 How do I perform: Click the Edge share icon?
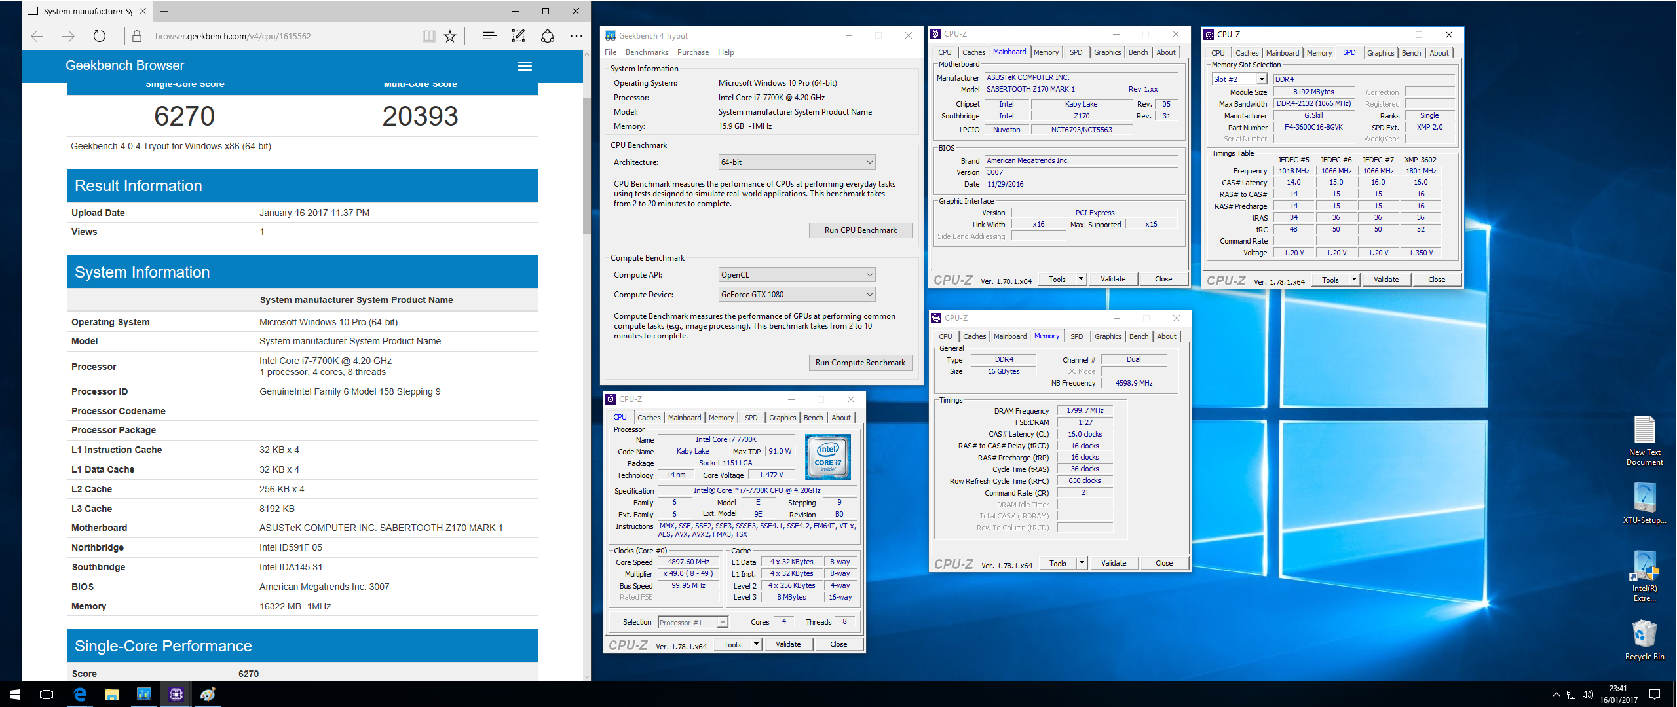click(548, 36)
